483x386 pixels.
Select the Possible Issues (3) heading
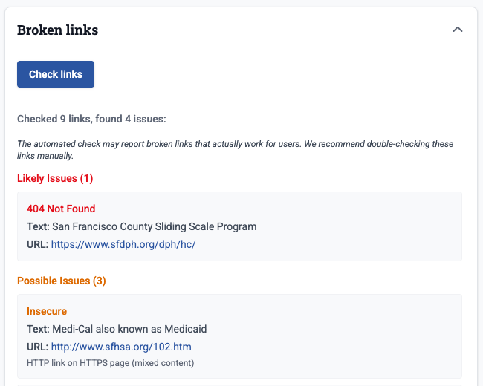point(61,281)
